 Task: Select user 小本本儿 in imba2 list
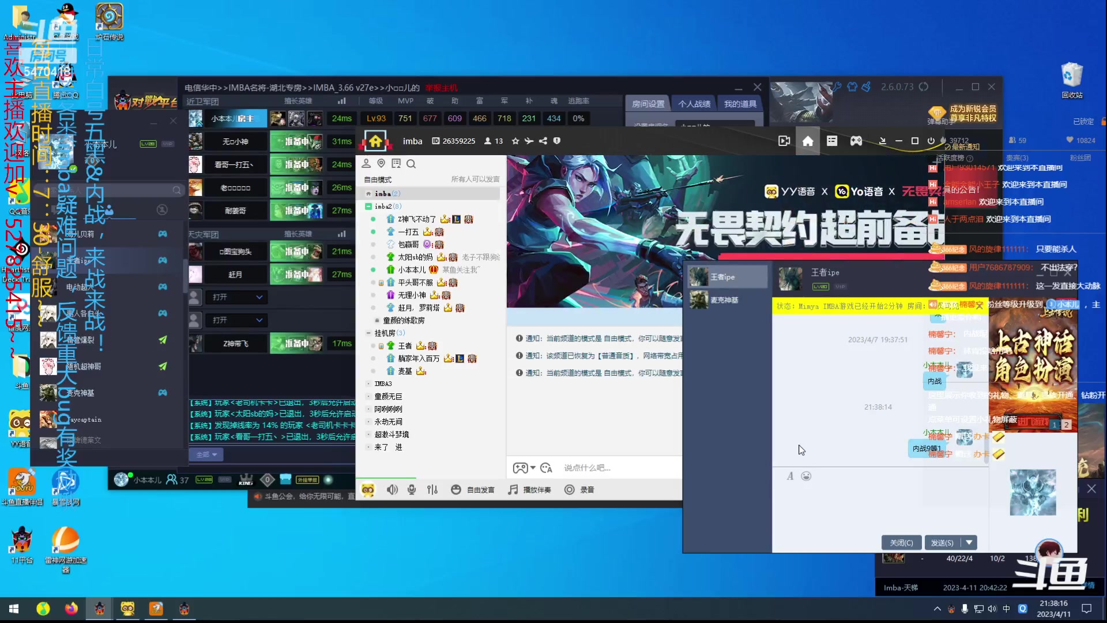[x=412, y=269]
